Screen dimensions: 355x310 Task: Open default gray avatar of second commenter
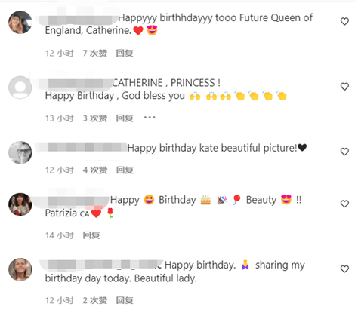tap(20, 87)
